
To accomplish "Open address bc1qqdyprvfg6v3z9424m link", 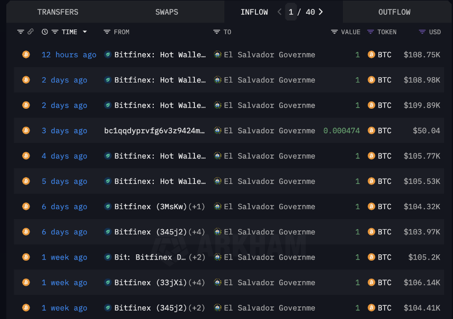I will pos(154,130).
